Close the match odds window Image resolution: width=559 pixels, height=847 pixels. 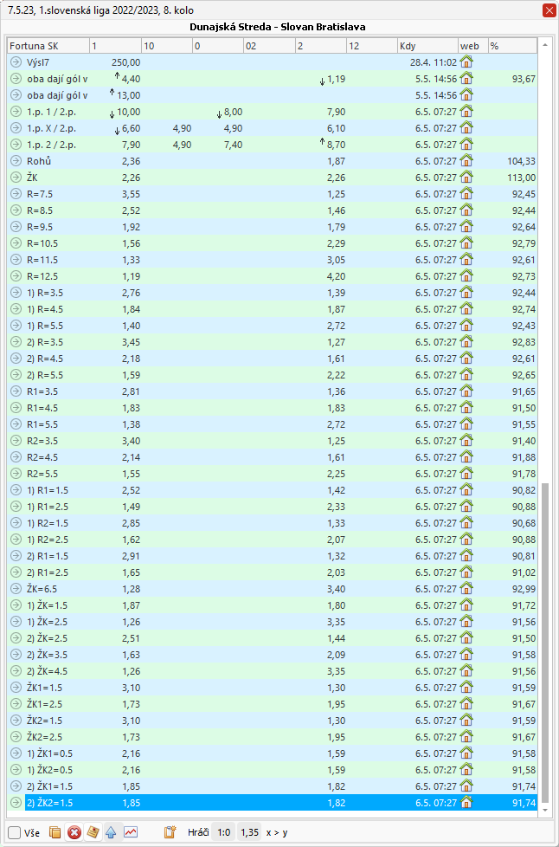(x=549, y=10)
